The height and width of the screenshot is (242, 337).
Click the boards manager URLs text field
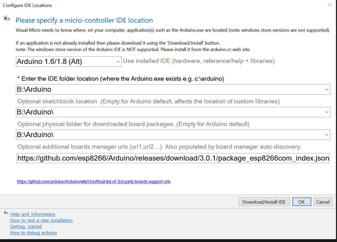(x=173, y=158)
